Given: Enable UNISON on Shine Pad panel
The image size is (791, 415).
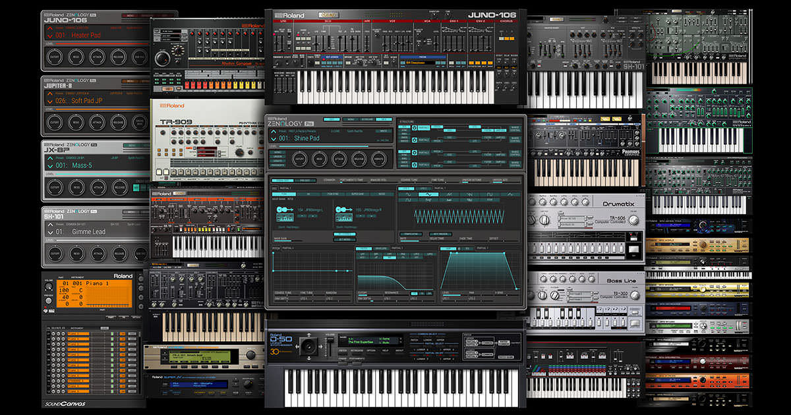Looking at the screenshot, I should point(278,157).
